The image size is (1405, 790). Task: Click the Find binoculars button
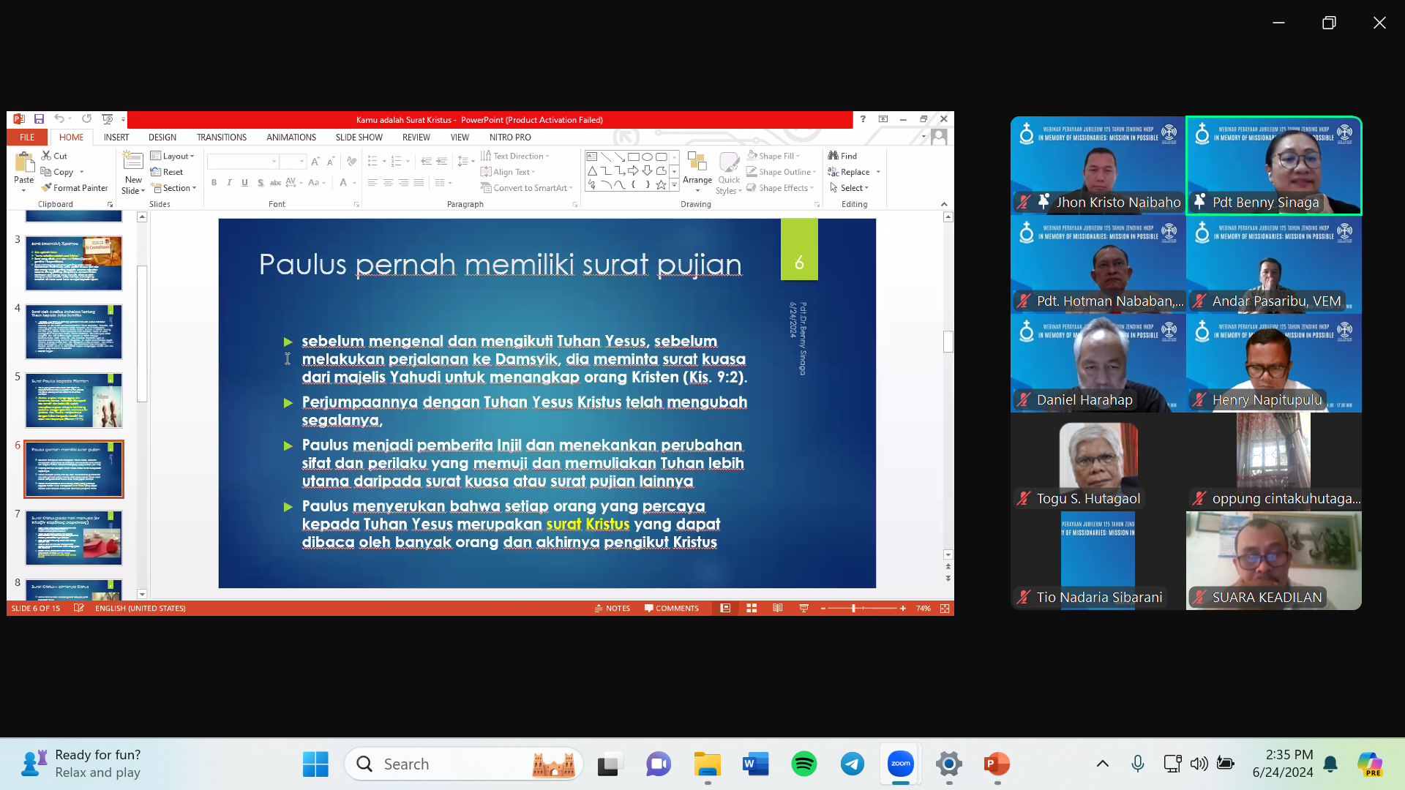pos(842,156)
